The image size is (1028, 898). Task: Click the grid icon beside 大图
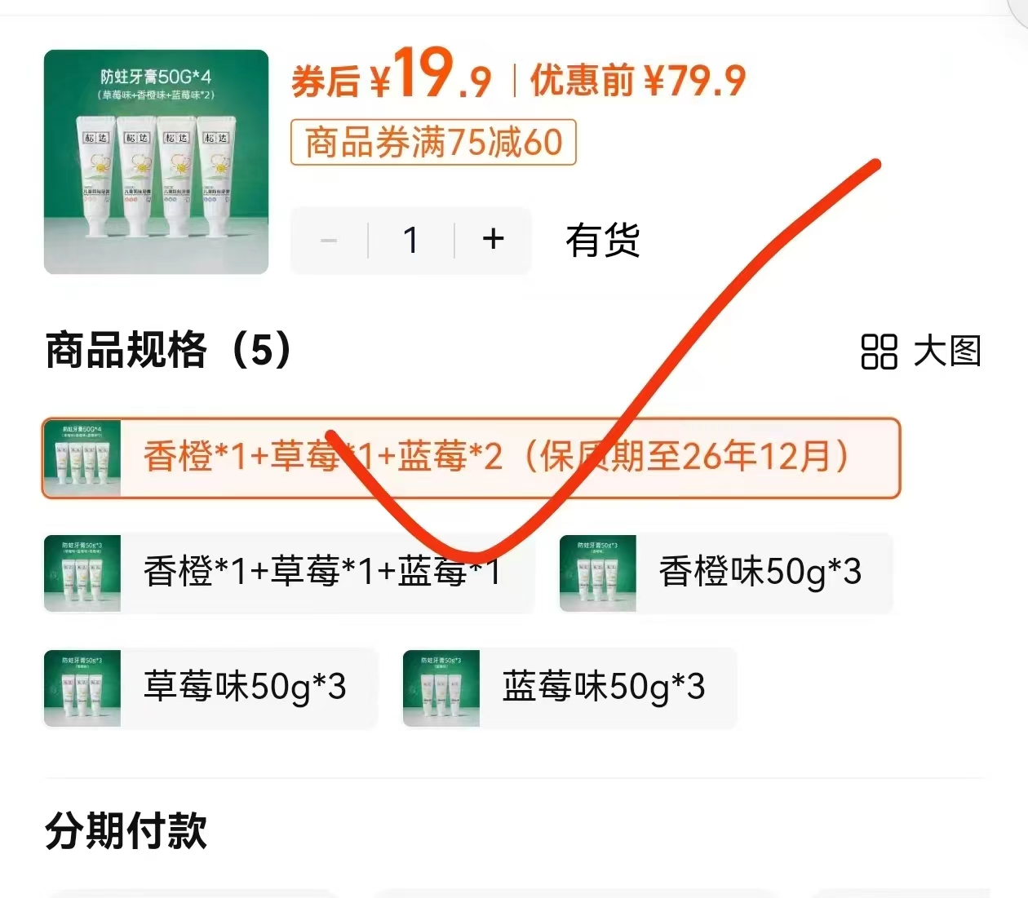(x=879, y=352)
